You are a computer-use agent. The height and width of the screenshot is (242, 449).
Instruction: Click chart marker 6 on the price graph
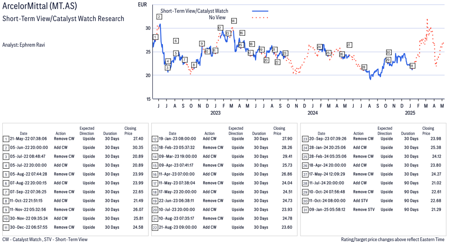tap(176, 41)
